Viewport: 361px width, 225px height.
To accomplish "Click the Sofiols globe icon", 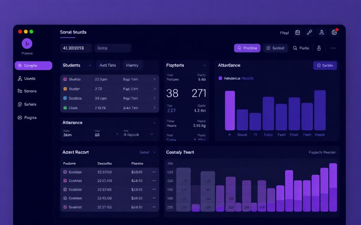I will click(x=20, y=104).
